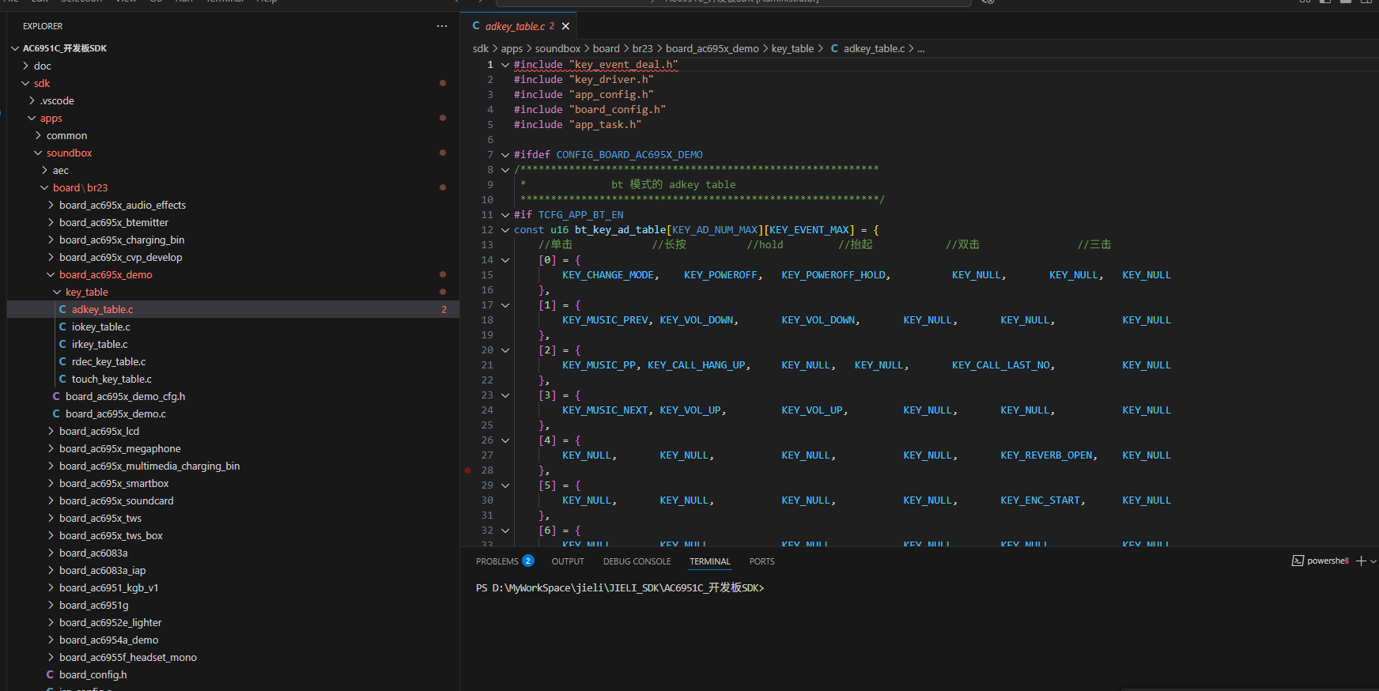Collapse the board\br23 folder
The height and width of the screenshot is (691, 1379).
44,187
